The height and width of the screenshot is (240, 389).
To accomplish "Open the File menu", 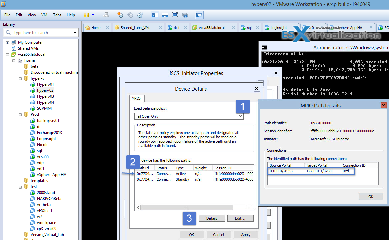I will (7, 15).
